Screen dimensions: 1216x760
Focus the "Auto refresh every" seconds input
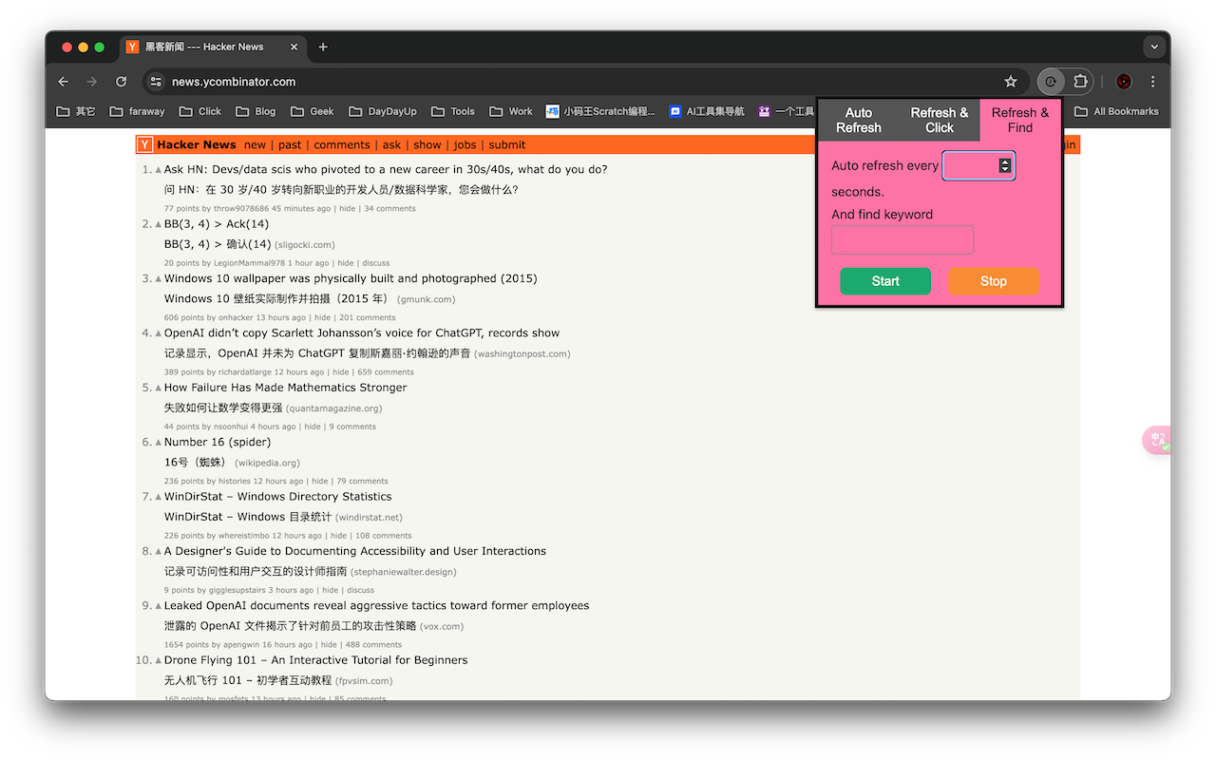click(978, 165)
